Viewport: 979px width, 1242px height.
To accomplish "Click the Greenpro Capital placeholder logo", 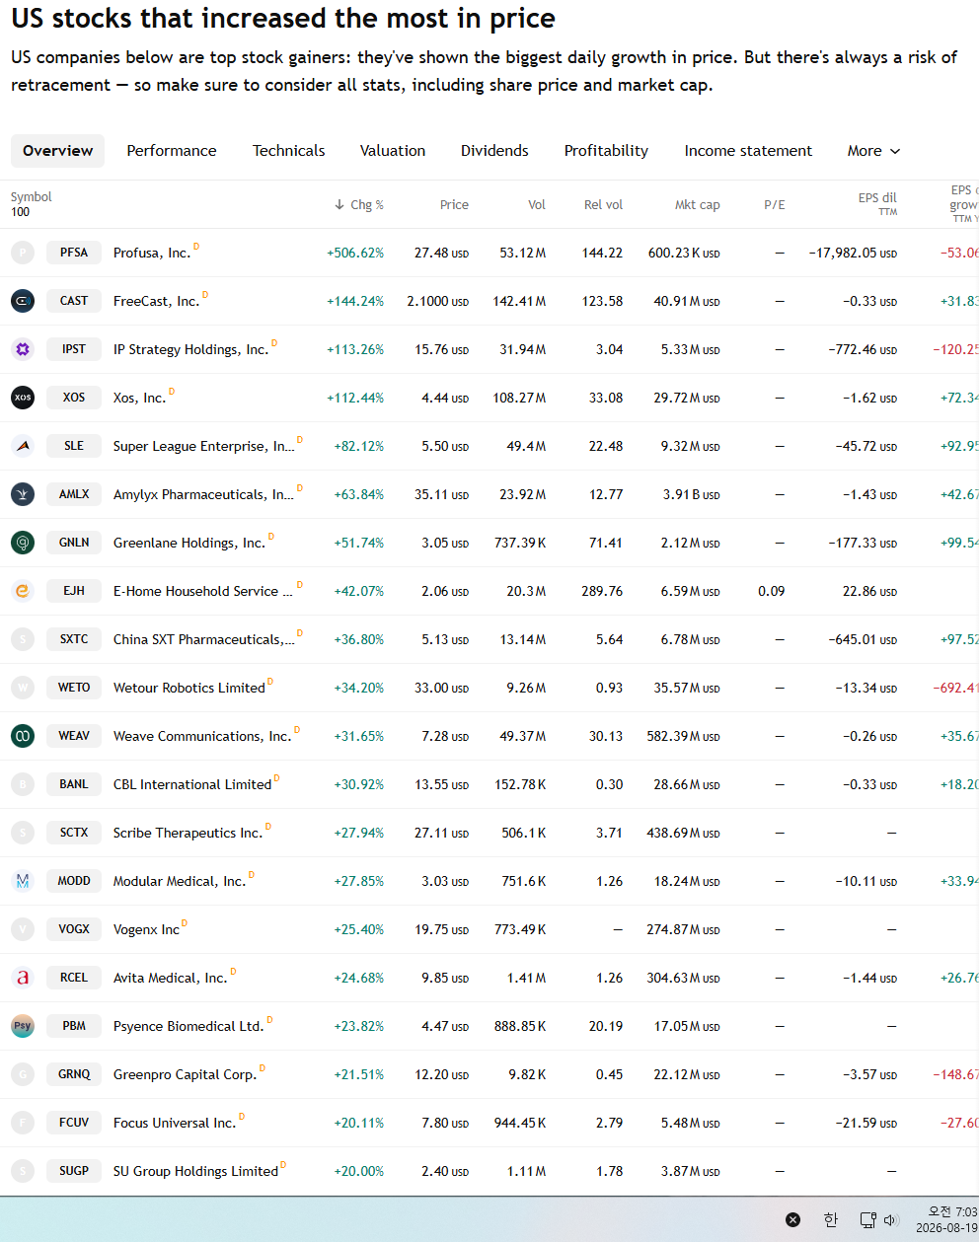I will click(23, 1074).
